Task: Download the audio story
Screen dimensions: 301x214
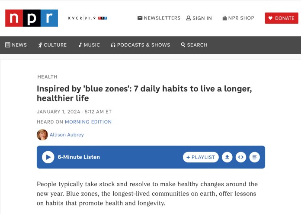Action: pos(227,157)
